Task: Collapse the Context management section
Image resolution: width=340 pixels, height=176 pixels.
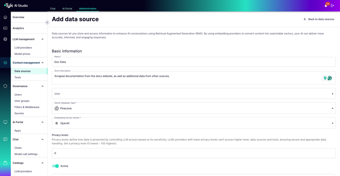Action: (42, 63)
